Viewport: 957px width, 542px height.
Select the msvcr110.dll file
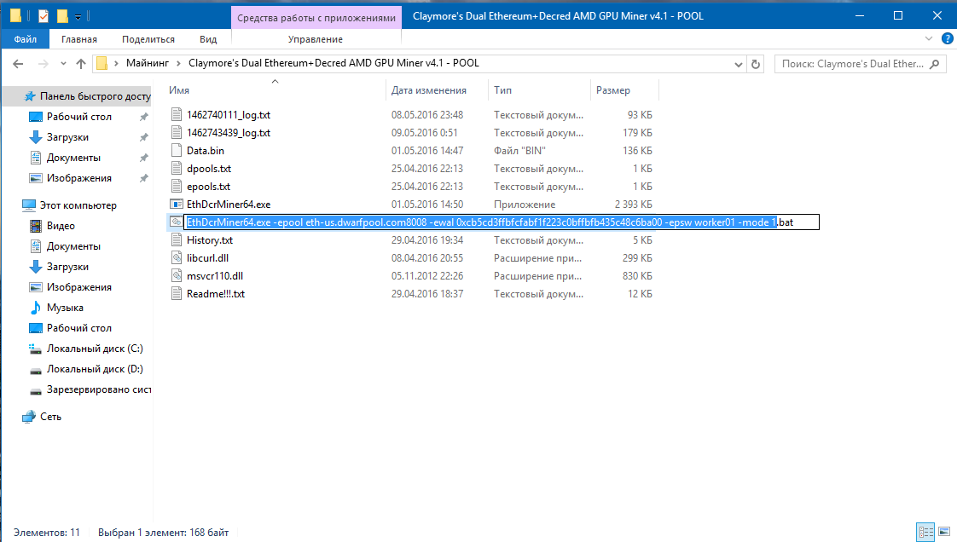pos(215,275)
